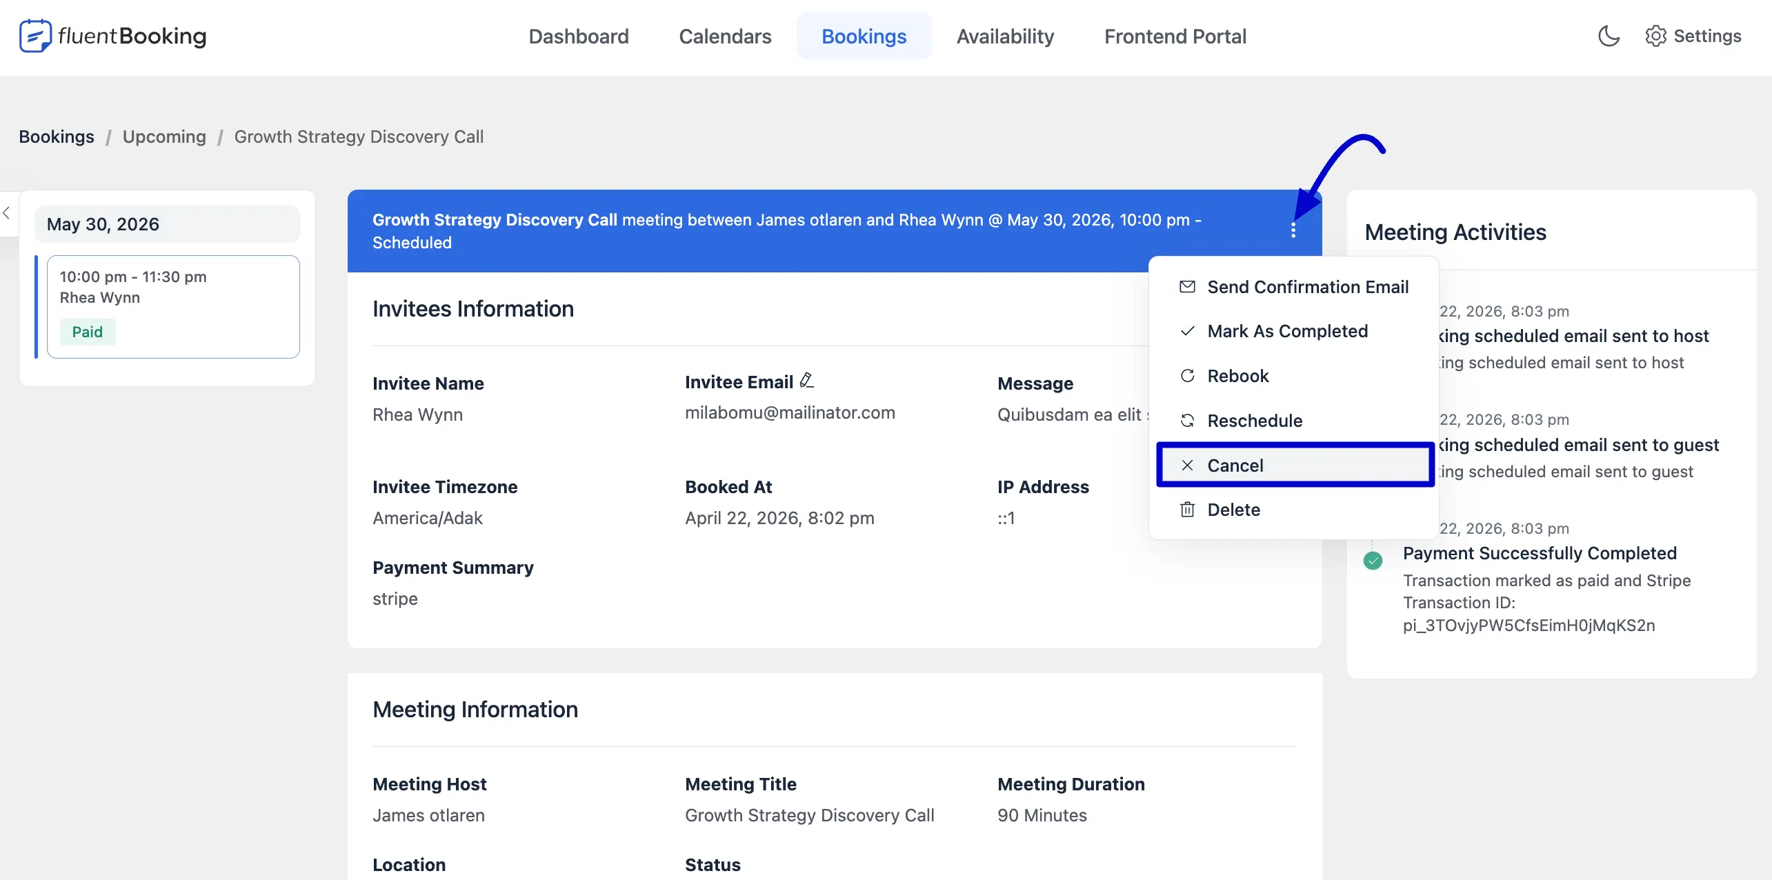This screenshot has width=1772, height=880.
Task: Click the bold scheduled email sent to host entry
Action: pyautogui.click(x=1573, y=336)
